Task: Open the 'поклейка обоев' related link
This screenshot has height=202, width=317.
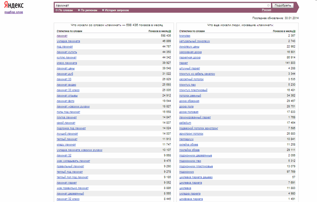Action: click(x=189, y=150)
